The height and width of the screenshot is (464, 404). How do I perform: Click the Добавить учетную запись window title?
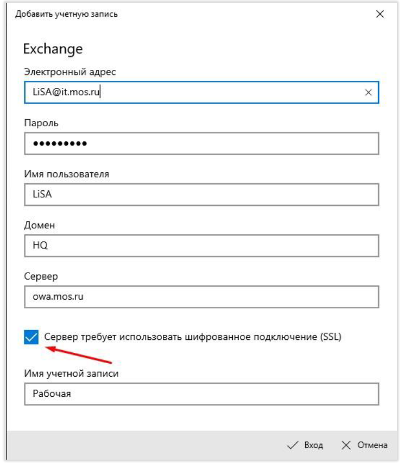[x=66, y=14]
